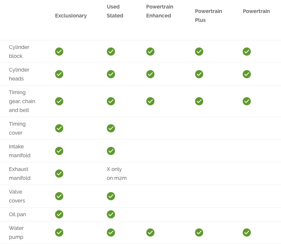
Task: Select the Used Stated column header
Action: pyautogui.click(x=115, y=11)
